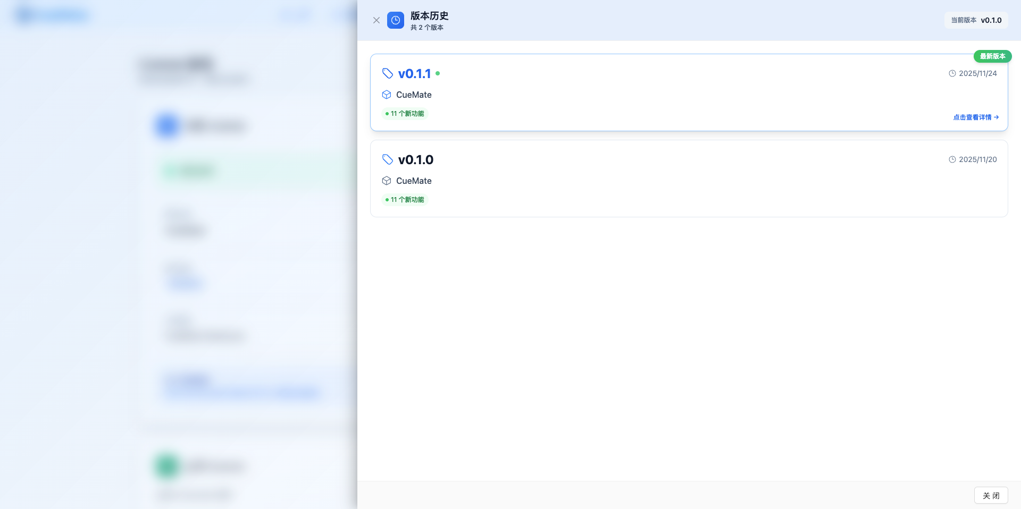1021x509 pixels.
Task: Open version details via 点击查看详情 link
Action: 972,117
